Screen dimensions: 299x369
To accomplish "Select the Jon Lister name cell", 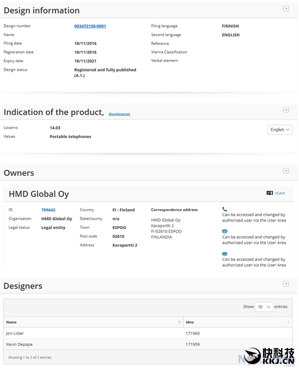I will pos(15,333).
